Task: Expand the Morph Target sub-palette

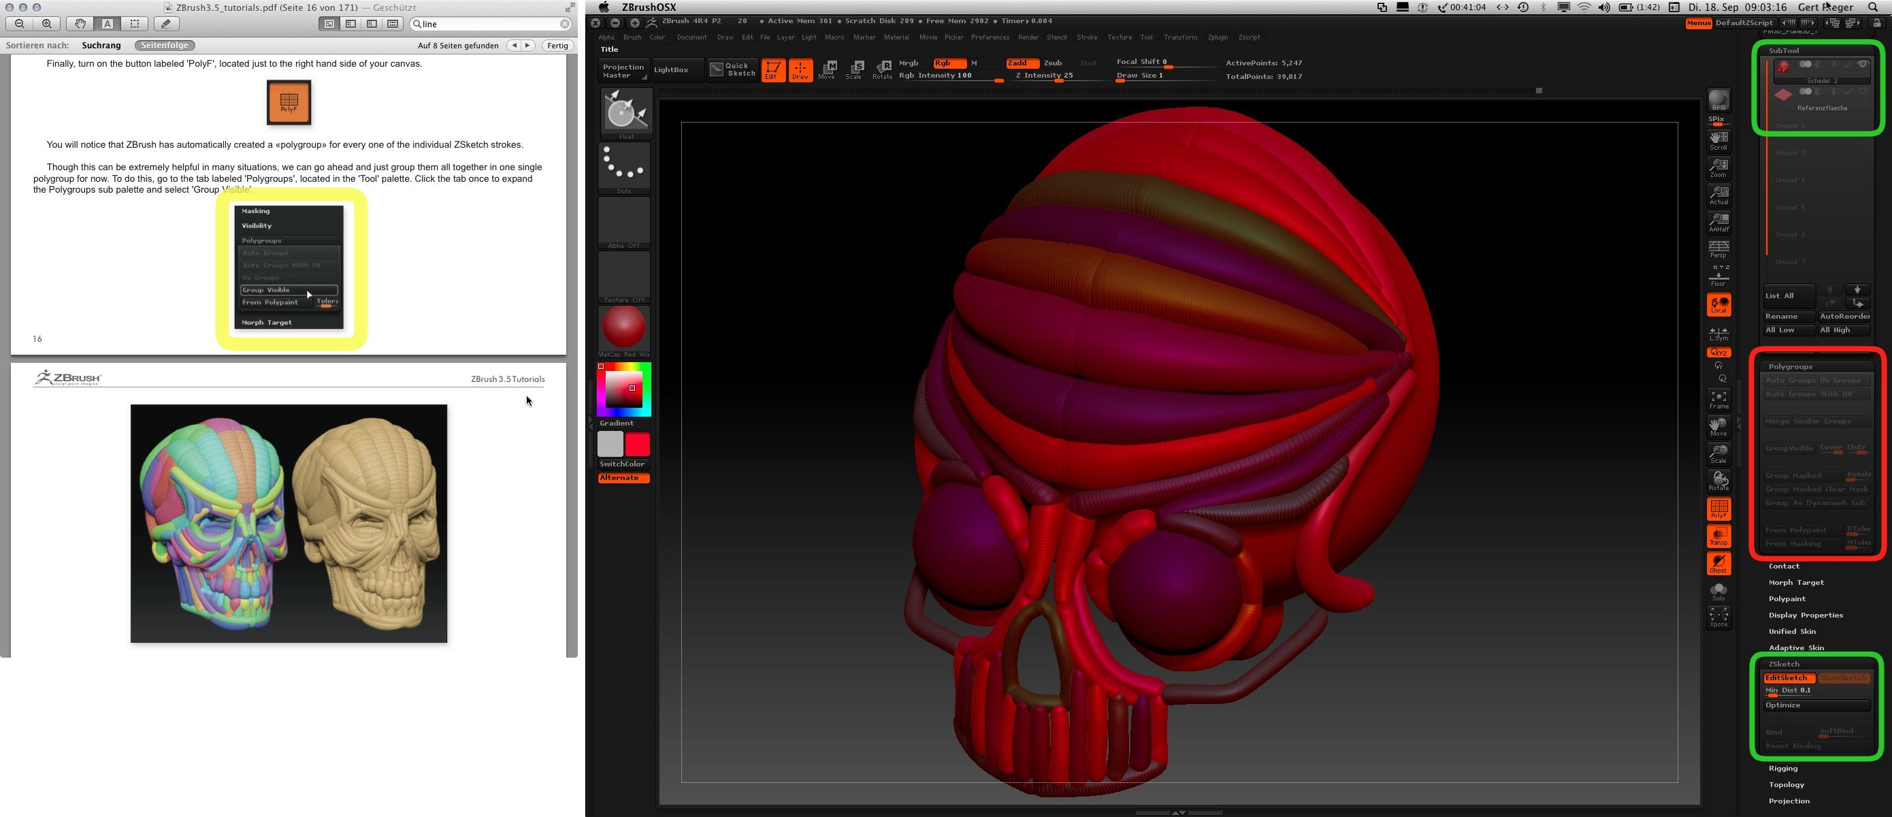Action: point(1796,582)
